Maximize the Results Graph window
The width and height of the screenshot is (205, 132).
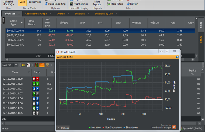167,51
